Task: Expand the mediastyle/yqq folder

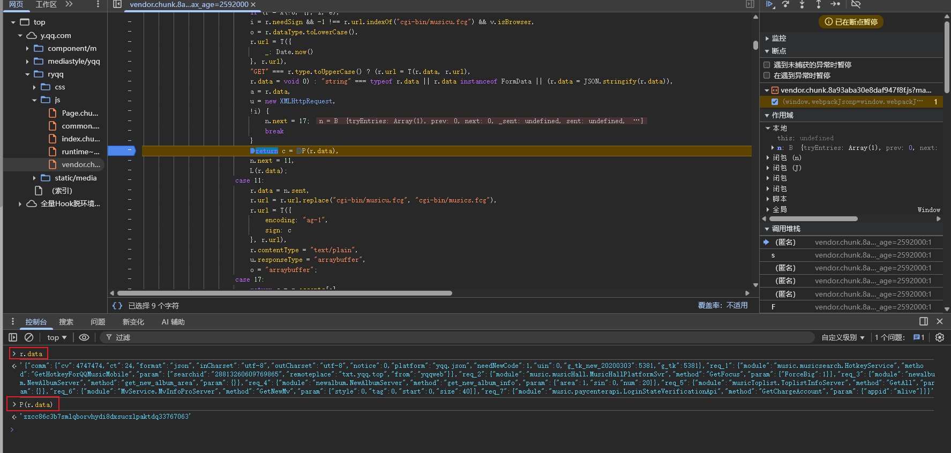Action: (27, 61)
